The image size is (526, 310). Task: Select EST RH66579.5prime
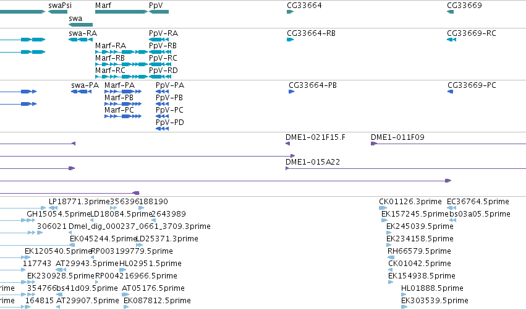[391, 257]
